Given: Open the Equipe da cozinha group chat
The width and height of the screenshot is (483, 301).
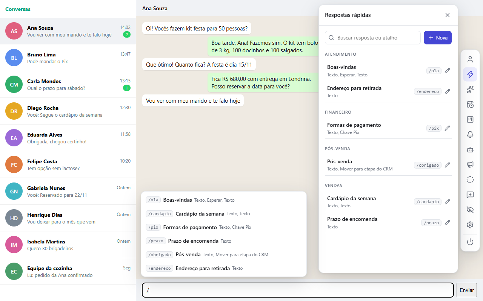Looking at the screenshot, I should click(x=68, y=271).
